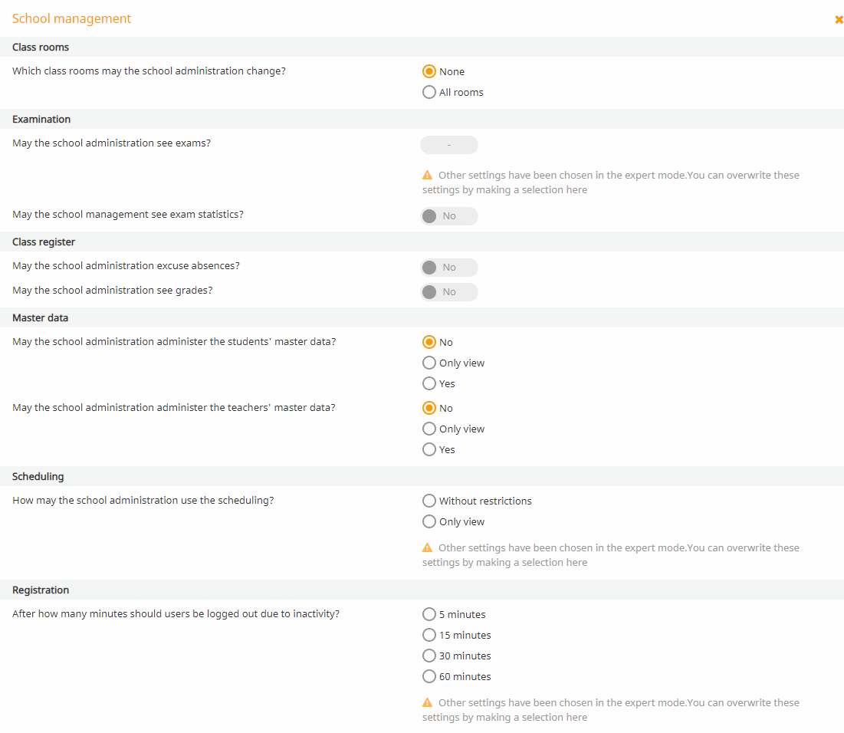Click the warning icon under Examination
Image resolution: width=844 pixels, height=733 pixels.
click(x=428, y=175)
